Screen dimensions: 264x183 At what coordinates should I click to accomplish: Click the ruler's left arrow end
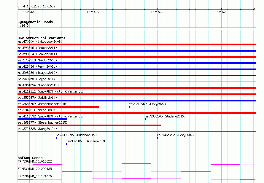[18, 9]
